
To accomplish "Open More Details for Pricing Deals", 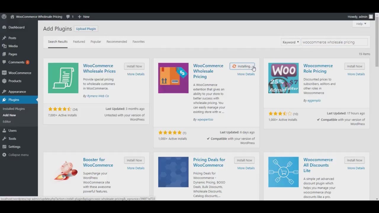I will point(246,168).
